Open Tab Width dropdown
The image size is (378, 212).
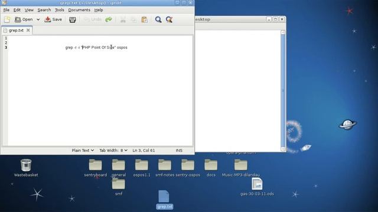[113, 150]
